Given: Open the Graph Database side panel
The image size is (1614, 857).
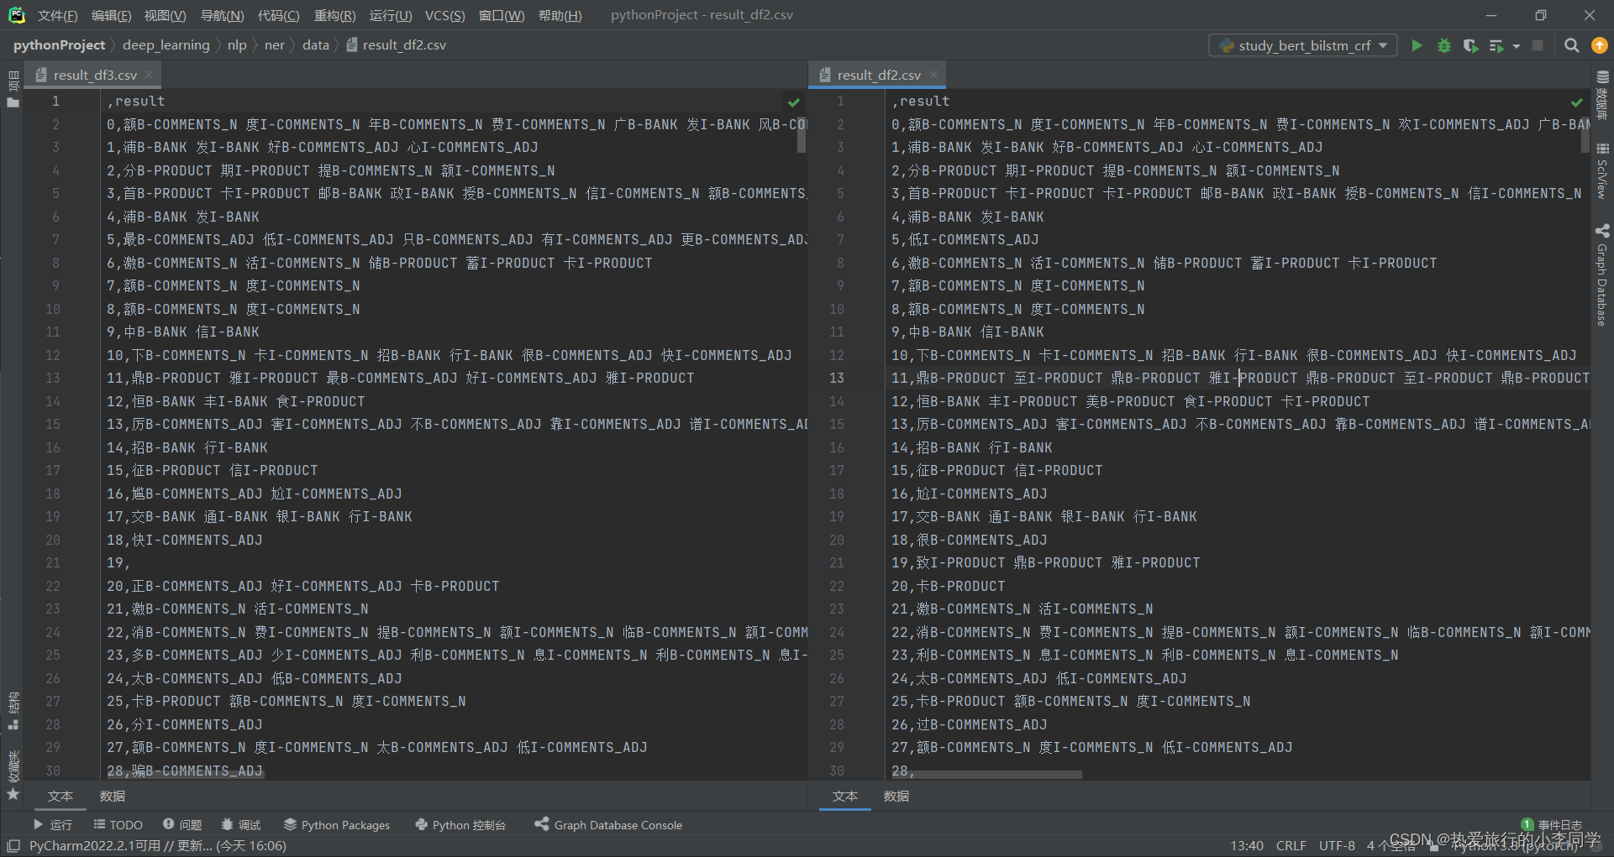Looking at the screenshot, I should tap(1602, 275).
